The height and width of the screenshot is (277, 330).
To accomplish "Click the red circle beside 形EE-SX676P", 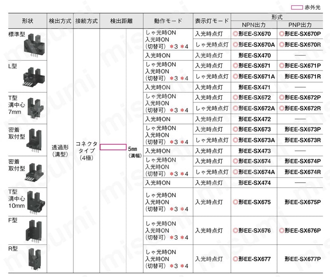I will pyautogui.click(x=282, y=230).
